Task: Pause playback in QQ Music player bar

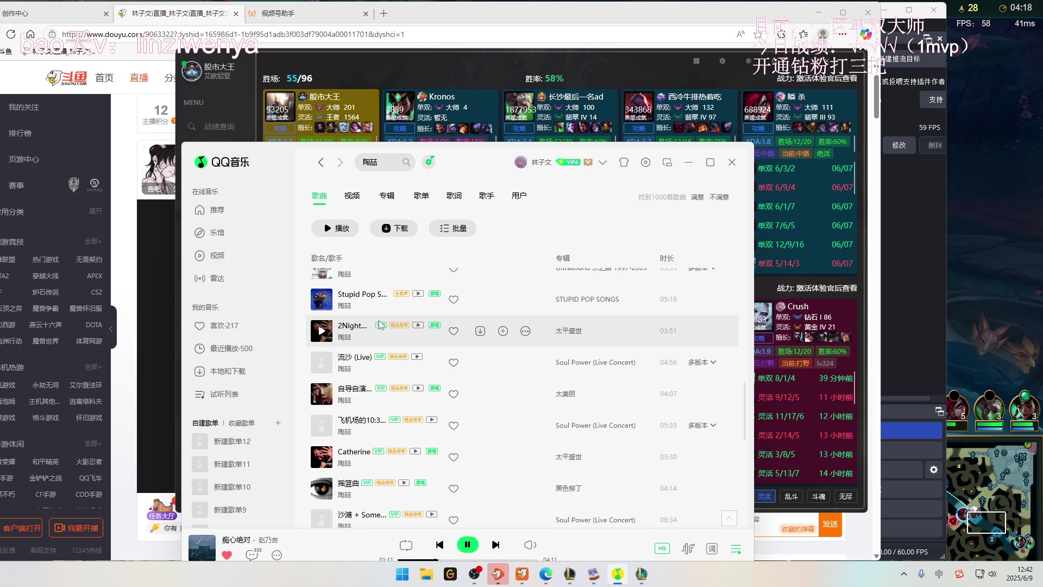Action: click(467, 545)
